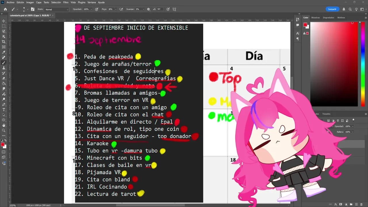Toggle layer filtering switch
The height and width of the screenshot is (207, 368).
point(353,120)
